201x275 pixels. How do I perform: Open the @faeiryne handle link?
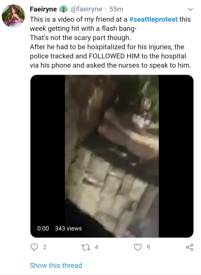pos(86,9)
